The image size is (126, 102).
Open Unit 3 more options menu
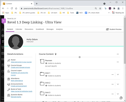(113, 94)
